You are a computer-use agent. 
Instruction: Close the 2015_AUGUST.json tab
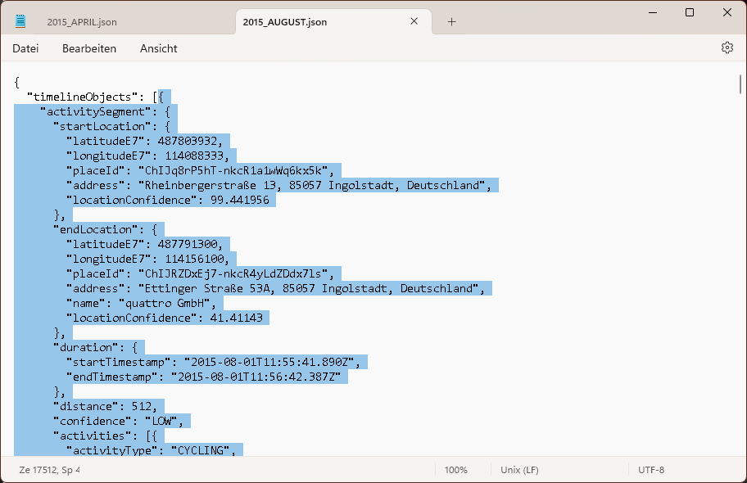point(414,21)
